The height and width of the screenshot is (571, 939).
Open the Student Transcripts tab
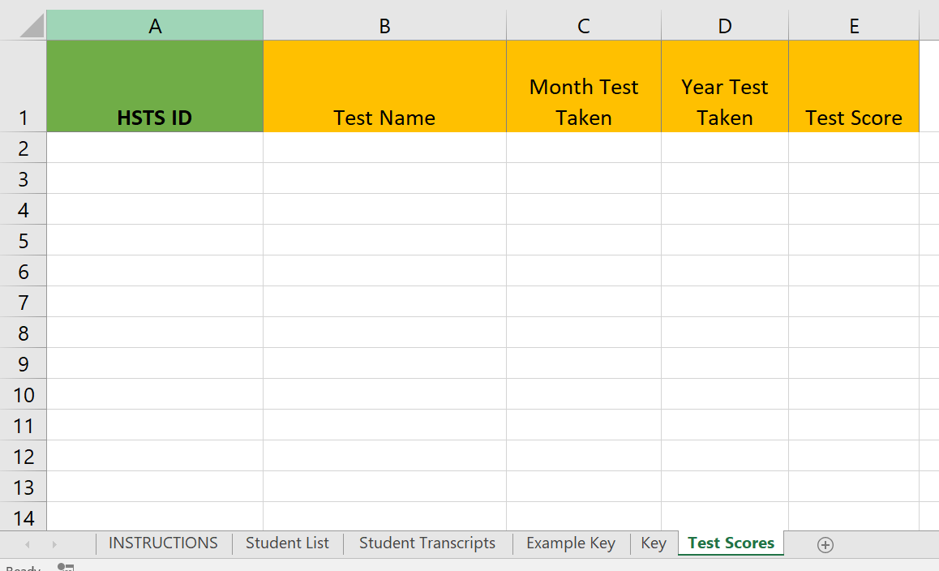pos(427,543)
